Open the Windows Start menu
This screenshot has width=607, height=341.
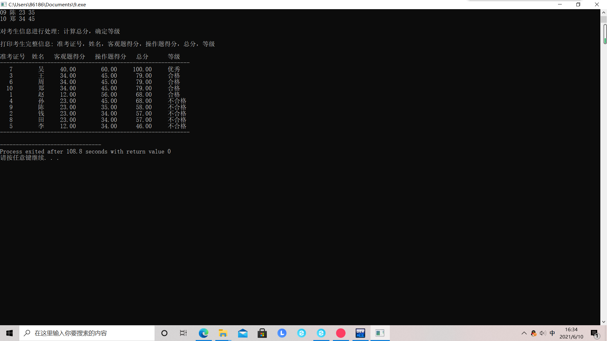click(x=9, y=333)
